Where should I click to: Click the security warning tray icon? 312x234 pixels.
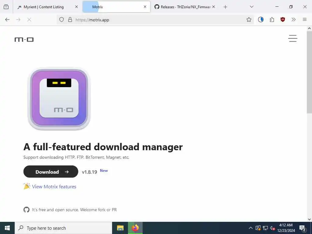point(258,228)
